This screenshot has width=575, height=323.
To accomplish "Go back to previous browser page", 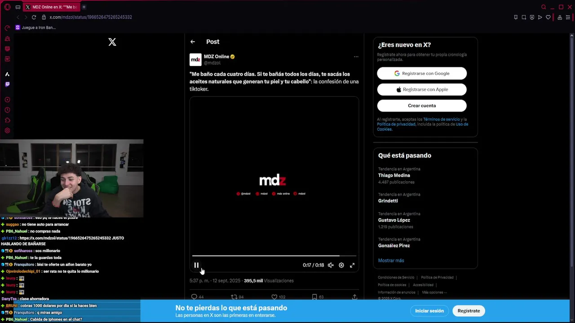I will 18,17.
